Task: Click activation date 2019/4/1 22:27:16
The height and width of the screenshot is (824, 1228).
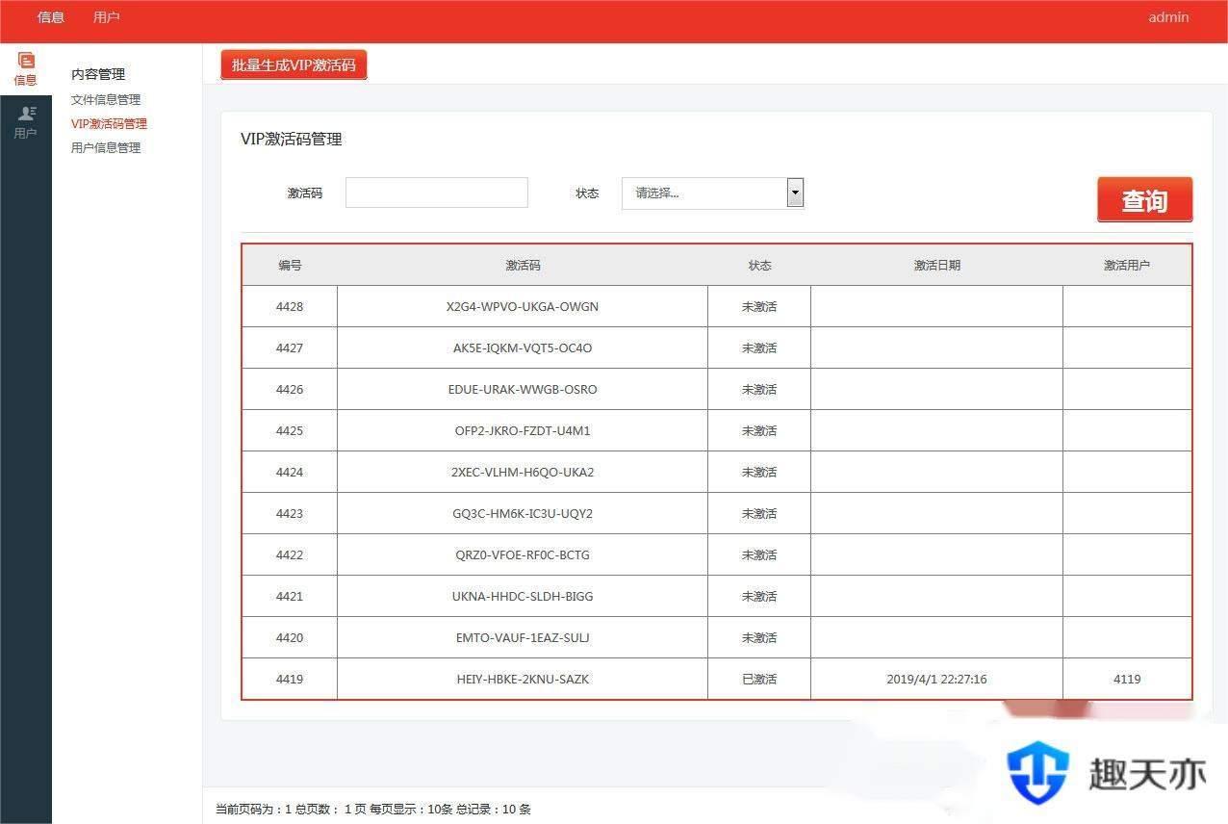Action: point(936,679)
